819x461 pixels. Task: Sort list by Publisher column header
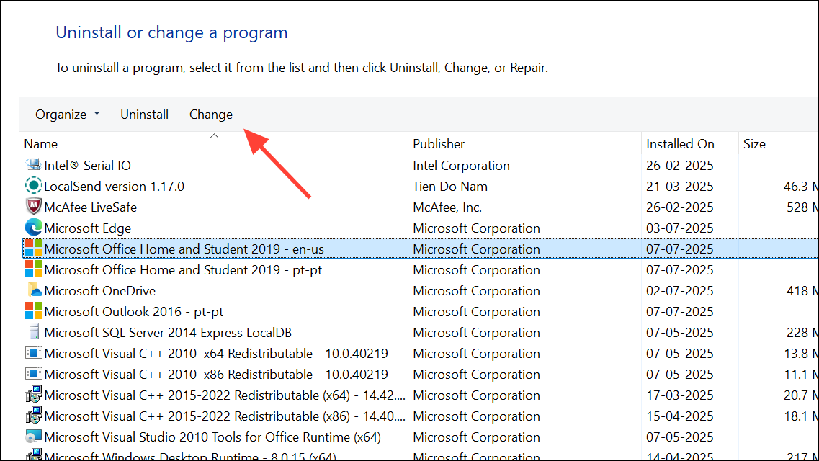click(439, 144)
